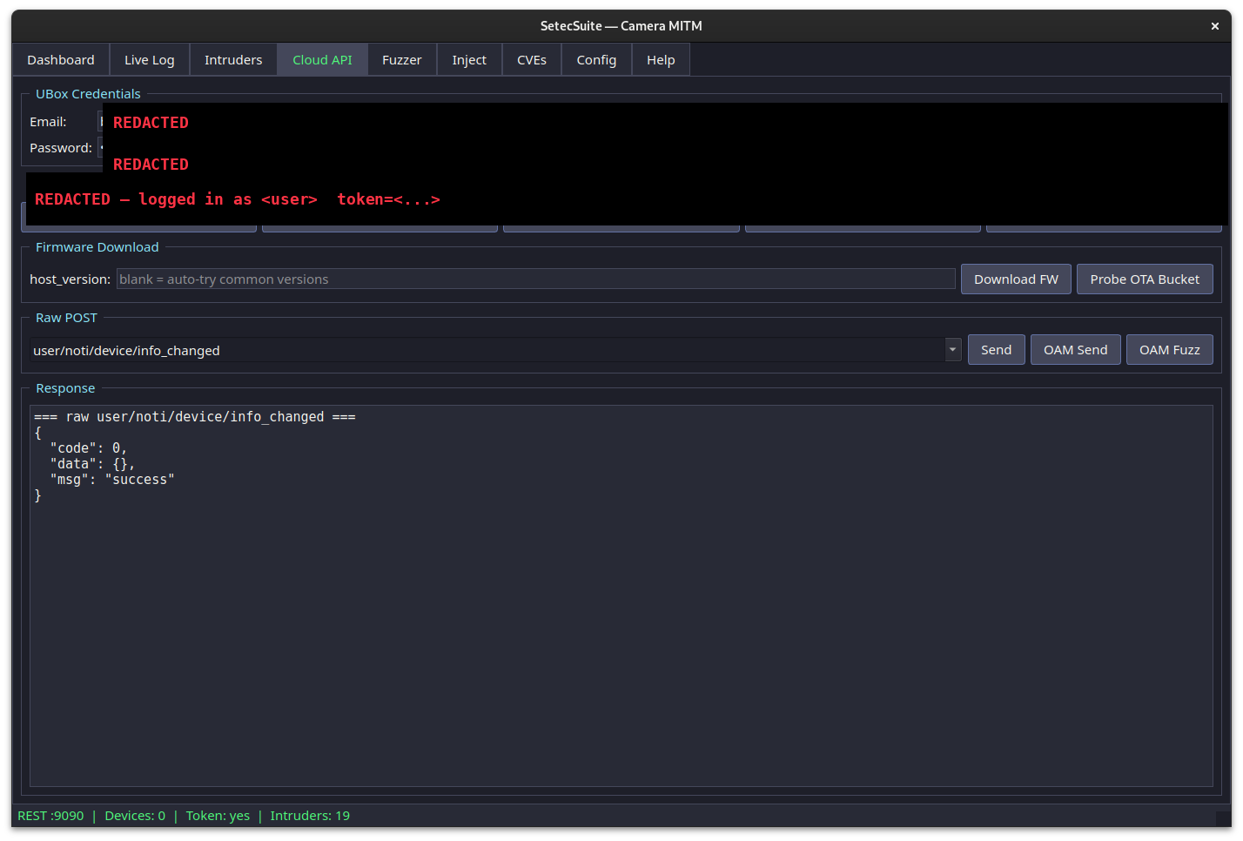View the Intruders tab
Image resolution: width=1243 pixels, height=841 pixels.
tap(233, 59)
